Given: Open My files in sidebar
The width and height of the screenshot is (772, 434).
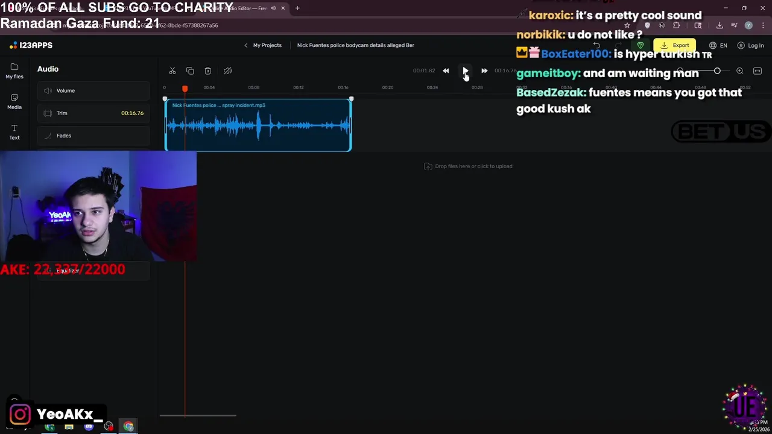Looking at the screenshot, I should (x=14, y=71).
